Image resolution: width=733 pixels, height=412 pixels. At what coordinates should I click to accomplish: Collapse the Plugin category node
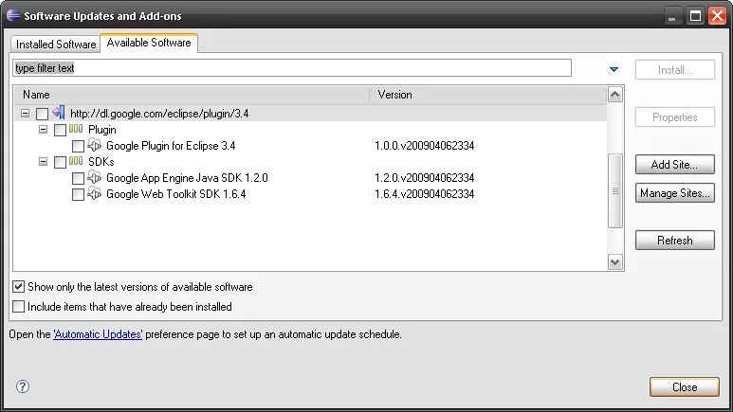click(43, 130)
